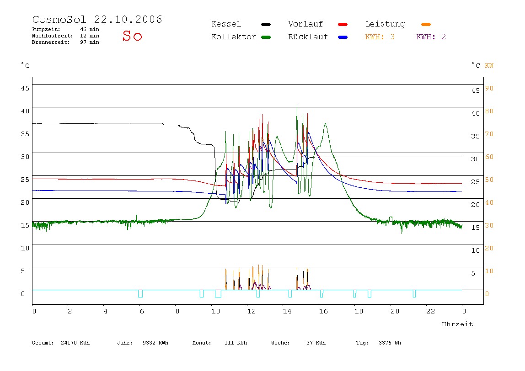Viewport: 525px width, 371px height.
Task: Click the cyan pump marker at hour 18
Action: (x=354, y=293)
